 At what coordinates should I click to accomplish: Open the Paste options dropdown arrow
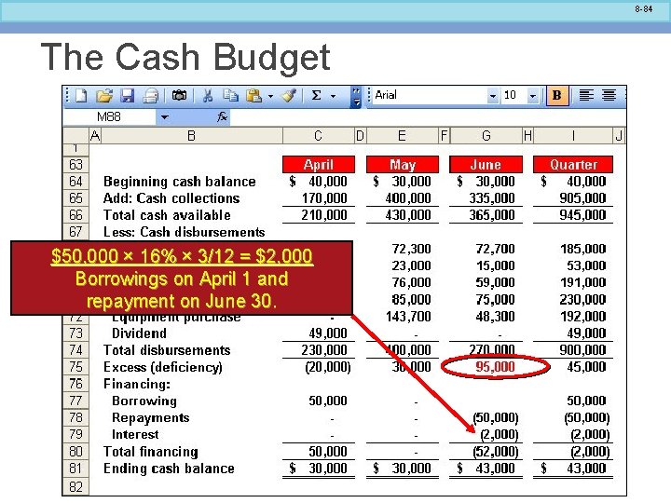click(270, 96)
